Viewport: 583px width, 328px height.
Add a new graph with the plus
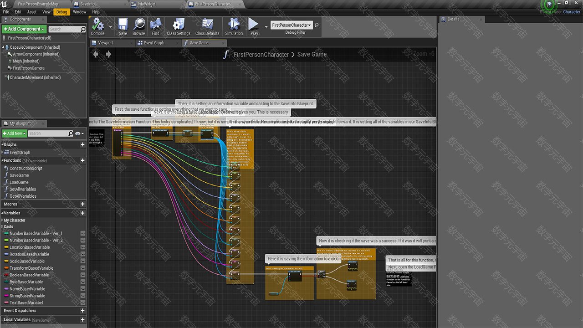[x=82, y=144]
